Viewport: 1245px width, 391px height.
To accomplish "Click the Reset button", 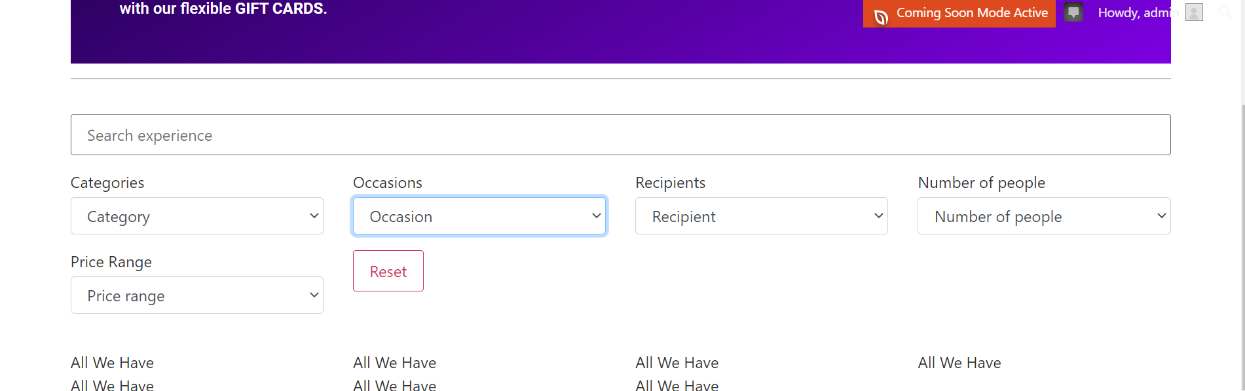I will 388,271.
